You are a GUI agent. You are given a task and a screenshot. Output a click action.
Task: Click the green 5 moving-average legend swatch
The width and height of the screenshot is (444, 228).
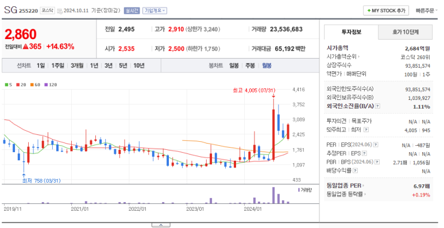(6, 84)
